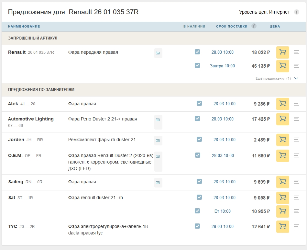The width and height of the screenshot is (307, 250).
Task: Toggle in-stock checkbox for Sailing
Action: [x=199, y=181]
